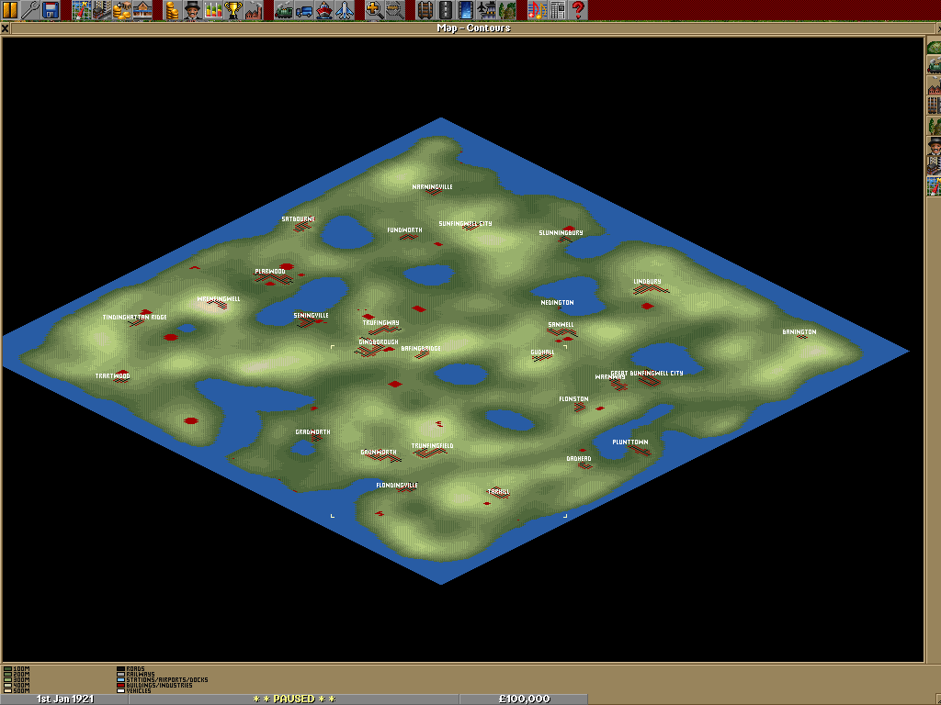Show subsidies icon with arrow and coins
The width and height of the screenshot is (941, 705).
(x=122, y=10)
